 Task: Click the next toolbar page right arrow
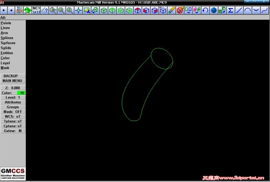(x=11, y=10)
